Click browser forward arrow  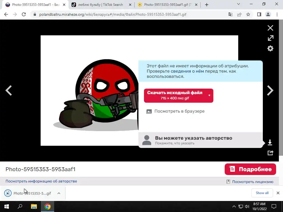click(15, 14)
